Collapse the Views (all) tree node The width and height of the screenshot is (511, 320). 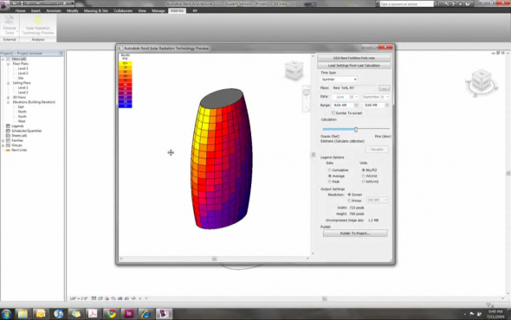coord(3,60)
